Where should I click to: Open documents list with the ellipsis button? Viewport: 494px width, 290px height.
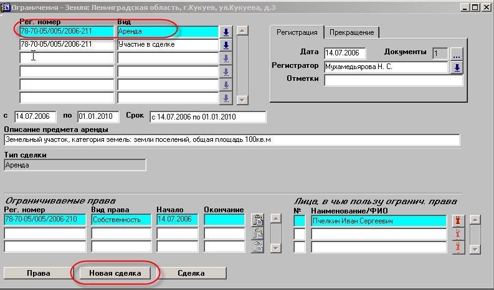pos(457,54)
